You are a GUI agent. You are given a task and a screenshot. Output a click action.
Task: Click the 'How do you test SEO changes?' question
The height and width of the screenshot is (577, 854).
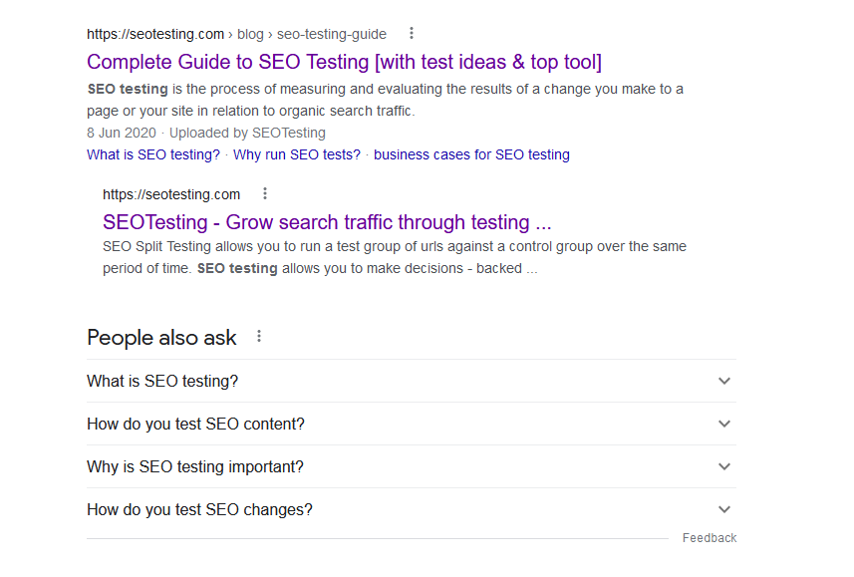(x=199, y=509)
